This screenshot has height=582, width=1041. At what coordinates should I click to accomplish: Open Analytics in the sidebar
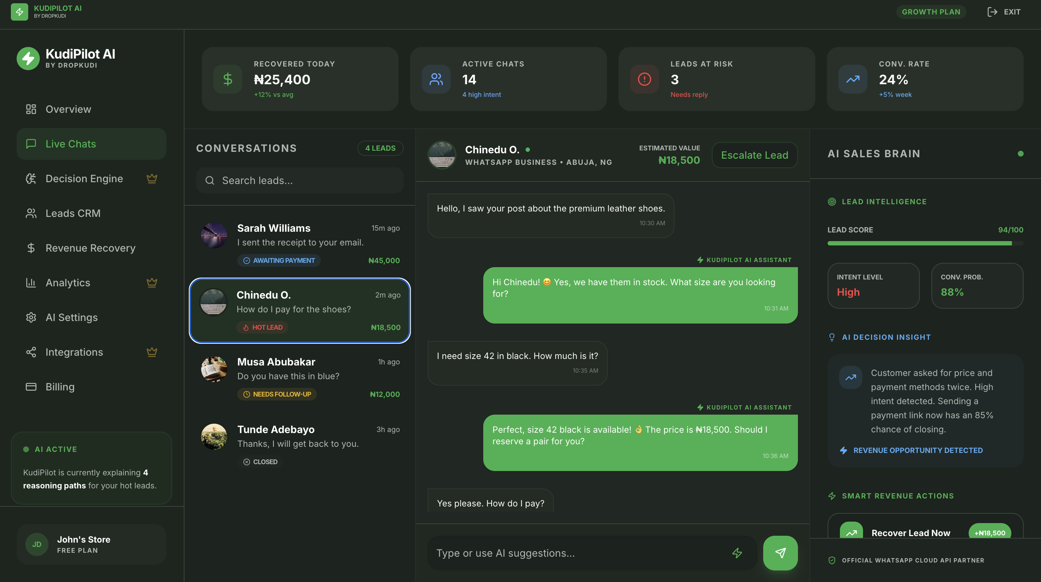click(x=91, y=283)
